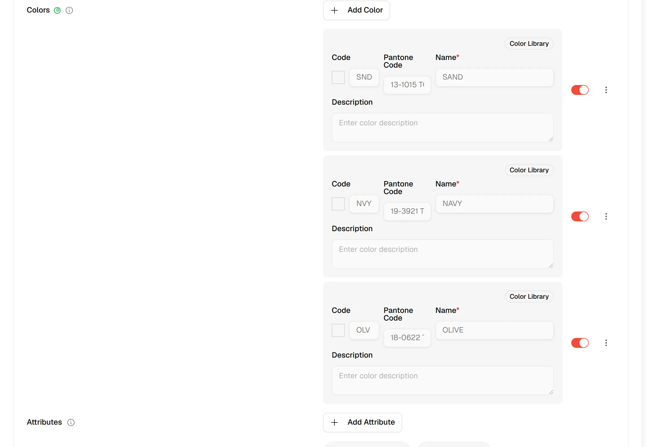The width and height of the screenshot is (646, 447).
Task: Click the Add Attribute button
Action: click(x=362, y=422)
